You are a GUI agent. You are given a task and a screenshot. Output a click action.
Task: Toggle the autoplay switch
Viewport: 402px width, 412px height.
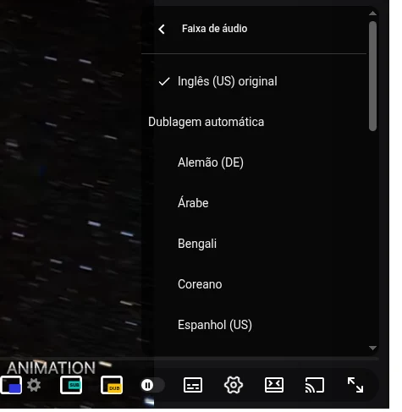[152, 385]
